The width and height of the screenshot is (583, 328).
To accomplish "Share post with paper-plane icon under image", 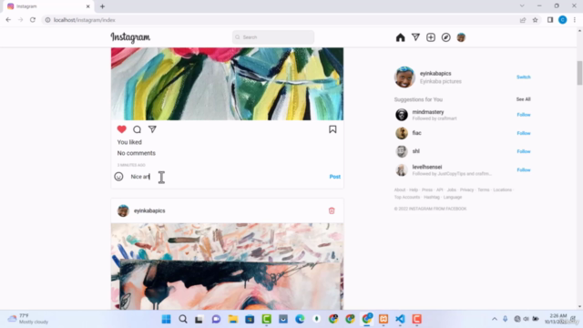I will 152,129.
